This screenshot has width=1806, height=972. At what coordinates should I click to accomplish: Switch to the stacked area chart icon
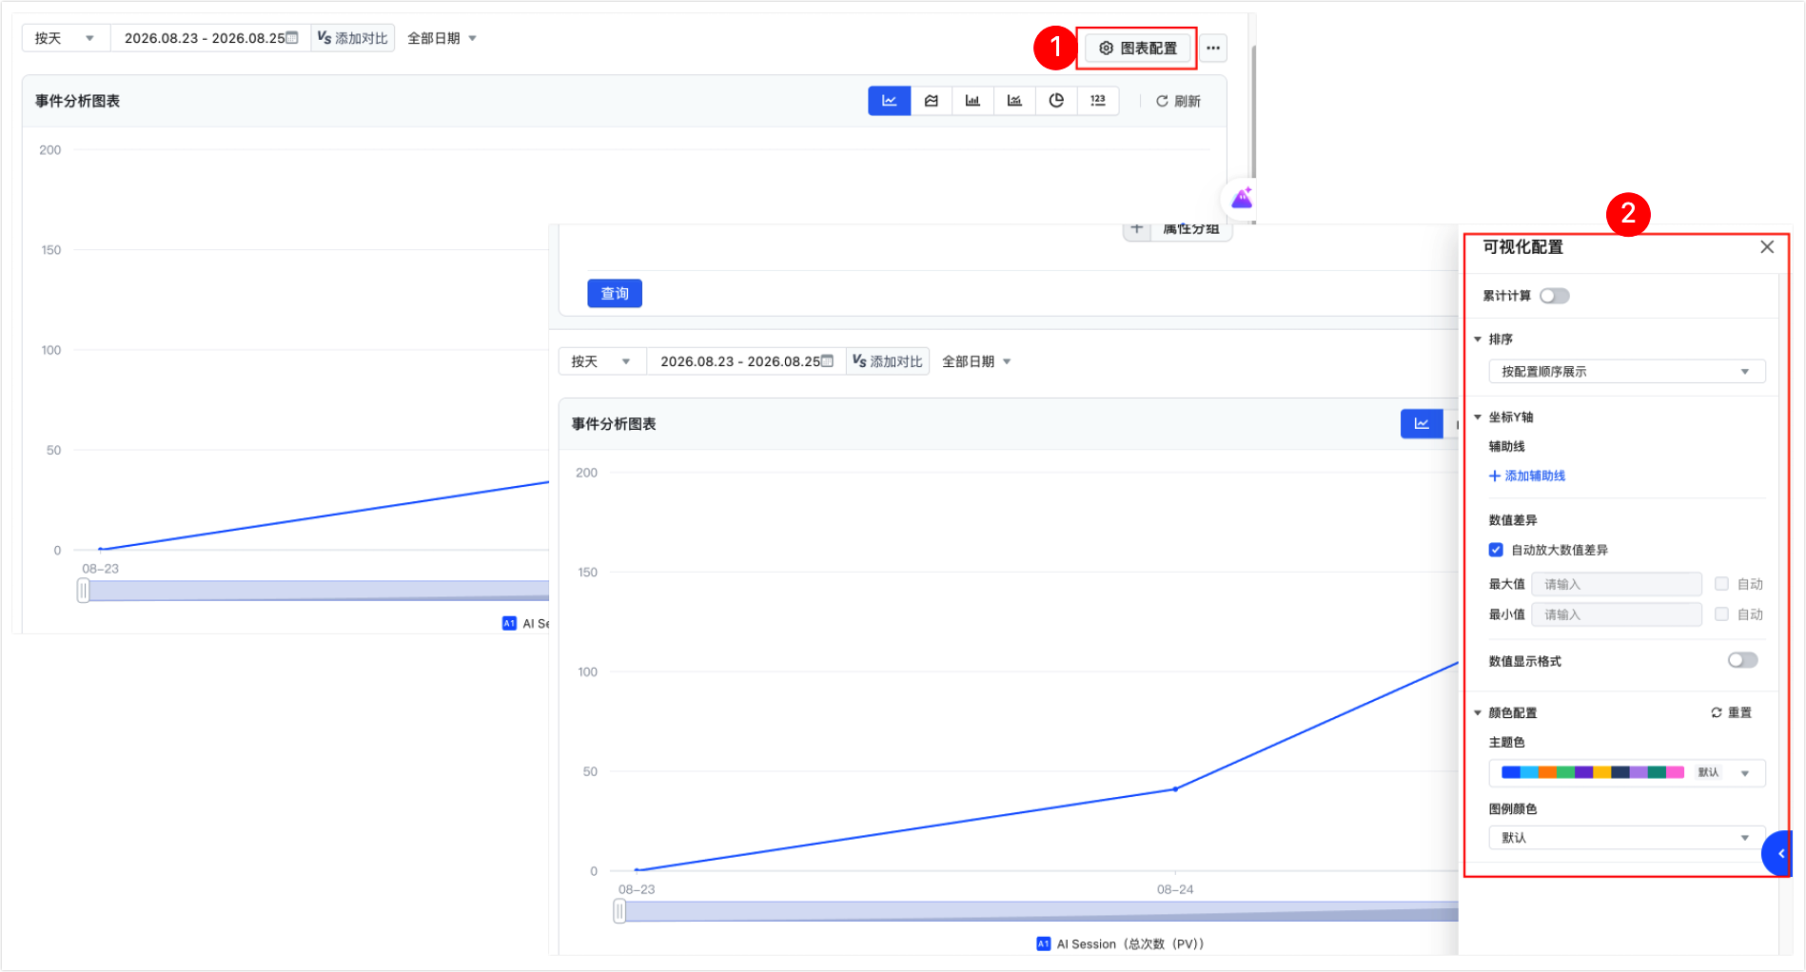point(932,101)
